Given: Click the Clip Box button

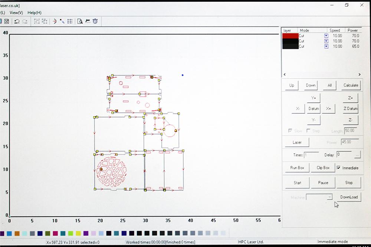Looking at the screenshot, I should point(323,168).
